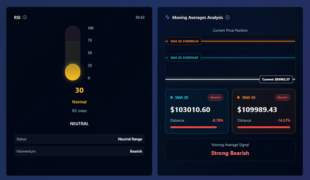
Task: Click the Strong Bearish signal text
Action: (230, 153)
